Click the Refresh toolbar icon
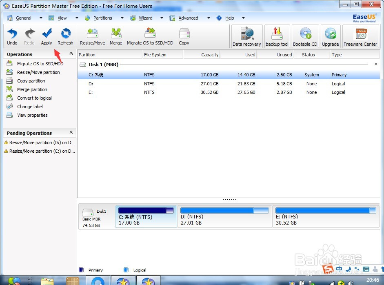Image resolution: width=384 pixels, height=285 pixels. [65, 36]
